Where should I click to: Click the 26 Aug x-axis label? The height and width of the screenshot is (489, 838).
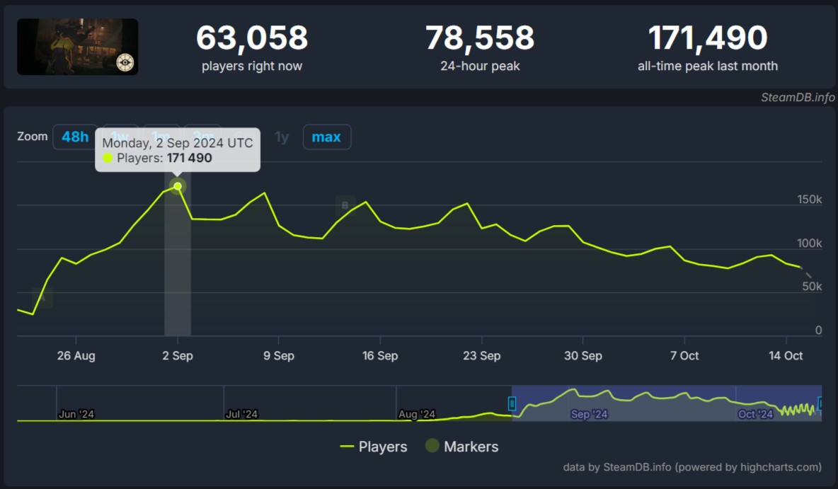pos(76,355)
